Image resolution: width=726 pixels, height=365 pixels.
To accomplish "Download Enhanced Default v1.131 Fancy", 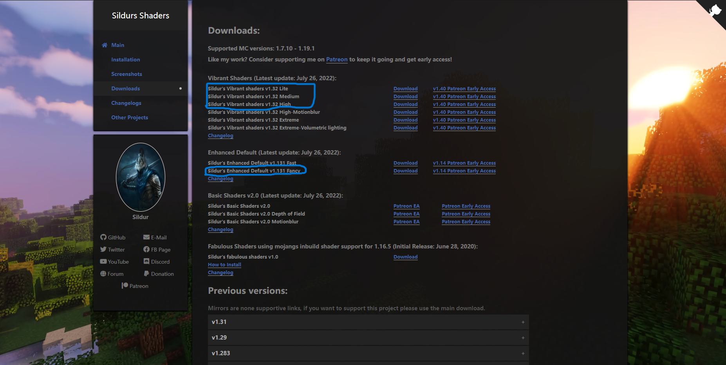I will tap(405, 171).
